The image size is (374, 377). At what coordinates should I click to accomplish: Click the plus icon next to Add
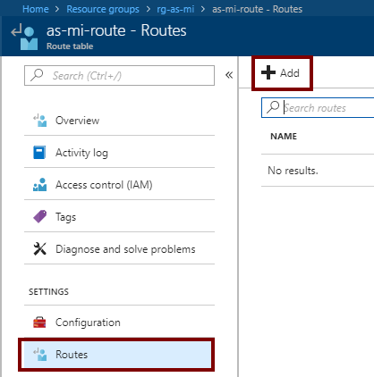(268, 72)
